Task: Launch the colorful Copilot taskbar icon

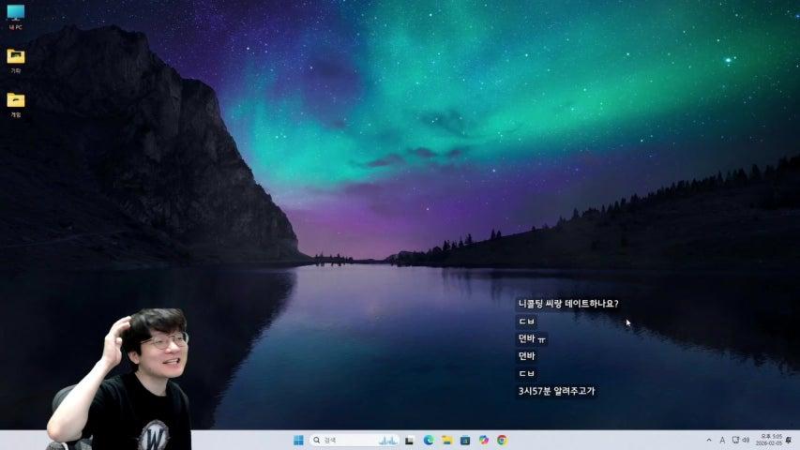Action: click(x=484, y=440)
